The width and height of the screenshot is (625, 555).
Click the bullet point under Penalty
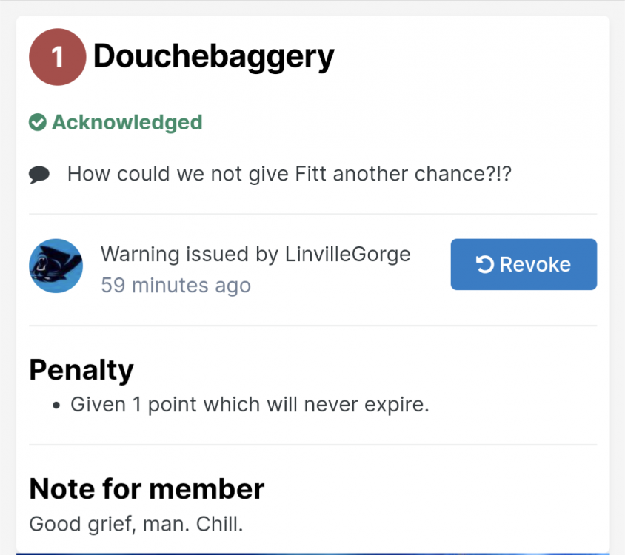[56, 406]
